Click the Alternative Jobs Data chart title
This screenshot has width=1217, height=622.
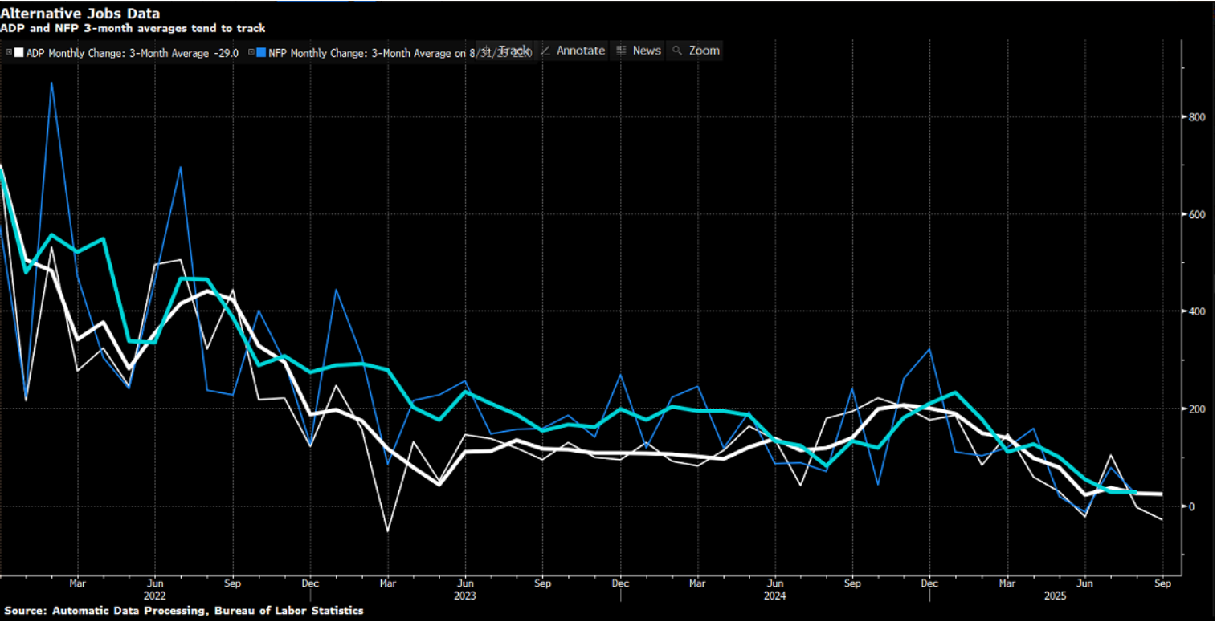coord(80,13)
